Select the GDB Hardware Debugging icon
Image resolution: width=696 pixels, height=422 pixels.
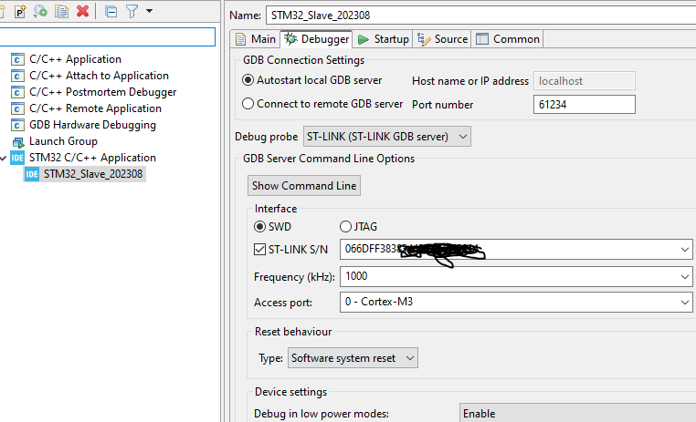pyautogui.click(x=17, y=125)
